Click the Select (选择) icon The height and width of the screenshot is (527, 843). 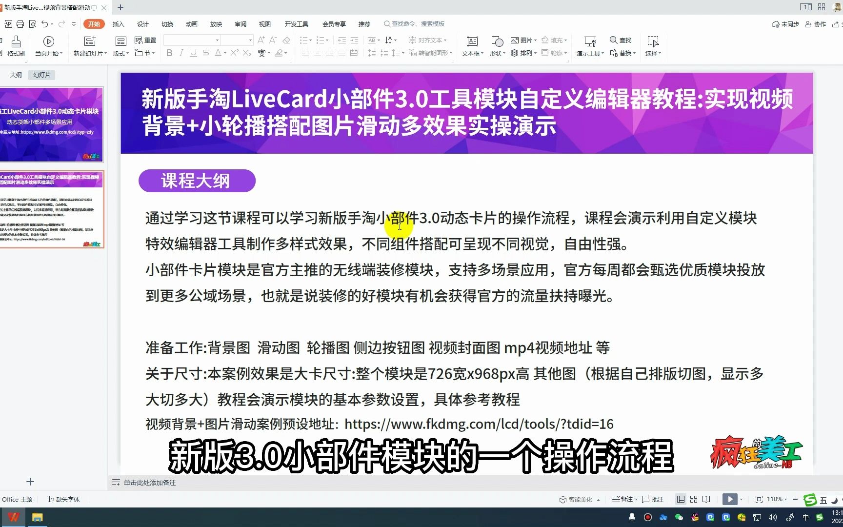tap(653, 41)
